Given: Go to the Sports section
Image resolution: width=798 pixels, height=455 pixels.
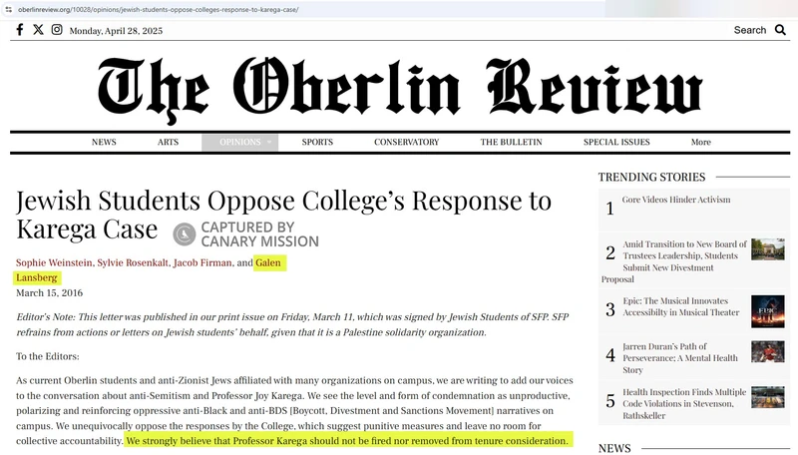Looking at the screenshot, I should (317, 143).
